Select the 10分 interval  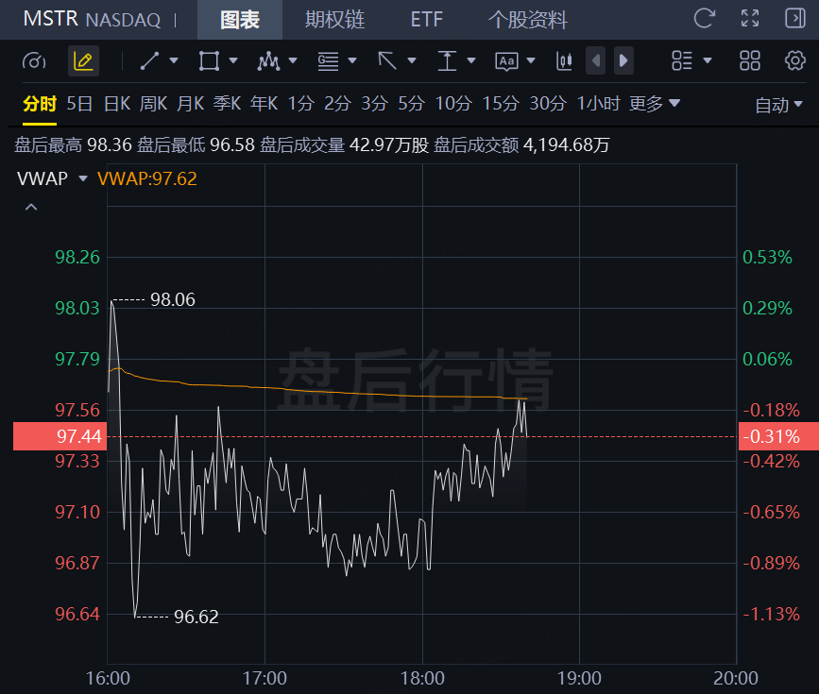click(x=453, y=104)
